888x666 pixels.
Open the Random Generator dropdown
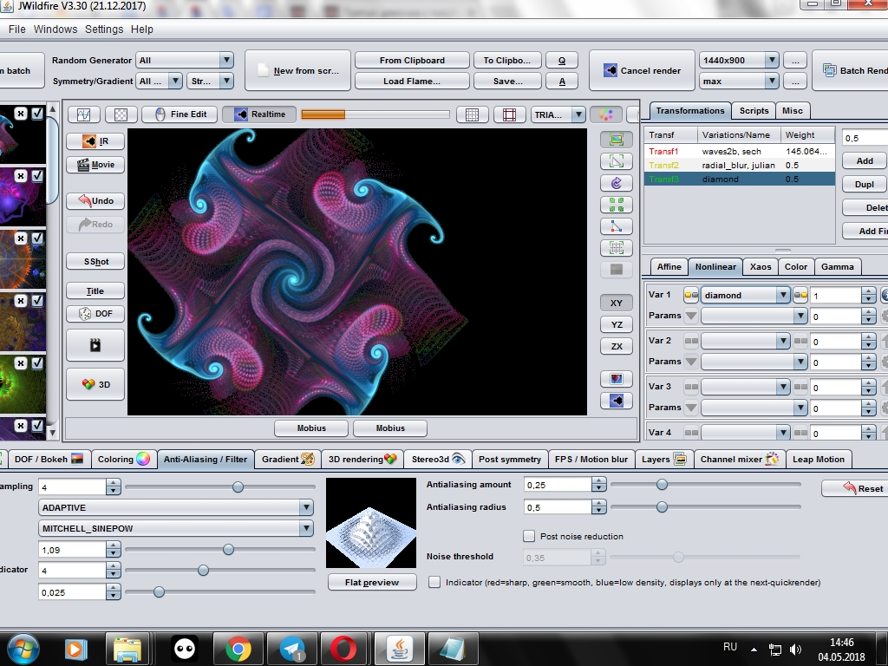point(185,60)
